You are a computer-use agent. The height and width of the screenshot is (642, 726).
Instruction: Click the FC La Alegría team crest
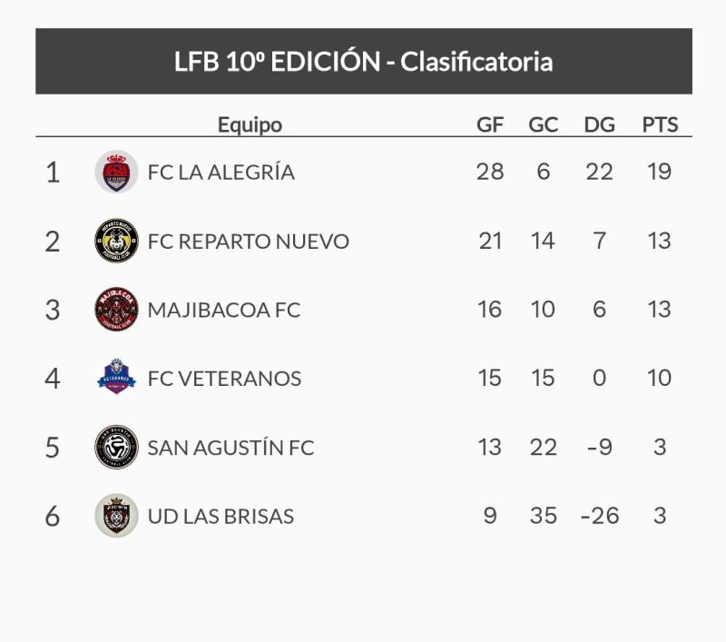coord(116,172)
